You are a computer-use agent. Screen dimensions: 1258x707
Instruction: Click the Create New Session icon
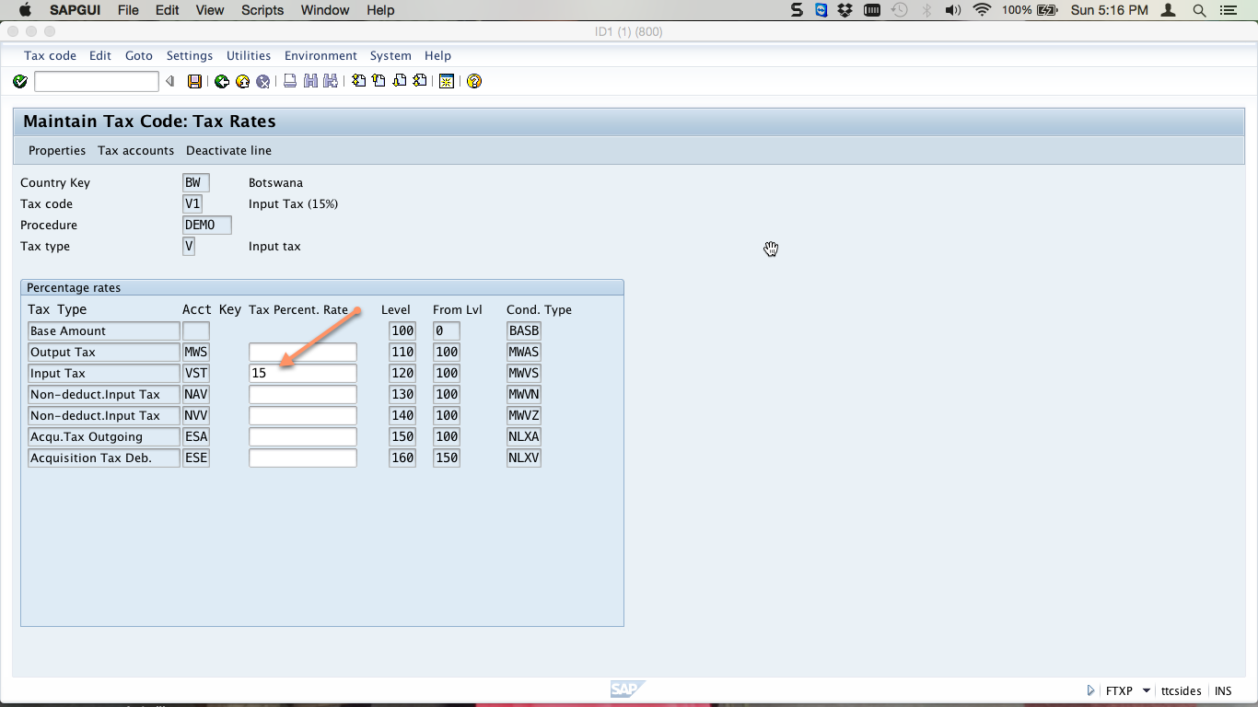click(447, 82)
